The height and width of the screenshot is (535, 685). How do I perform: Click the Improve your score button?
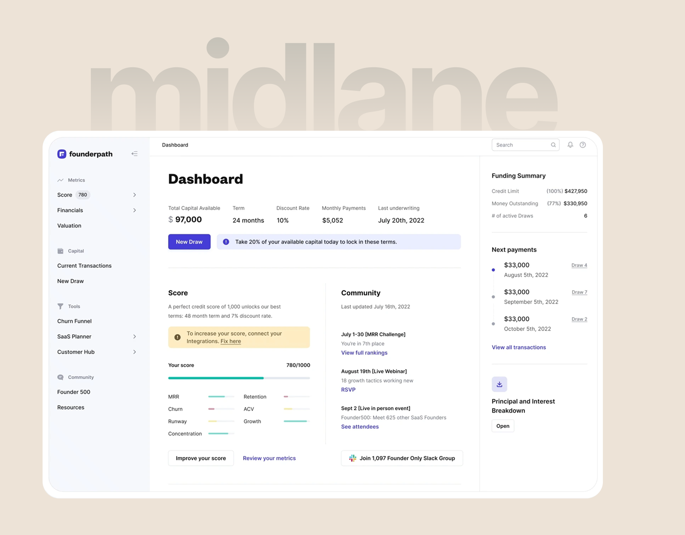coord(201,458)
